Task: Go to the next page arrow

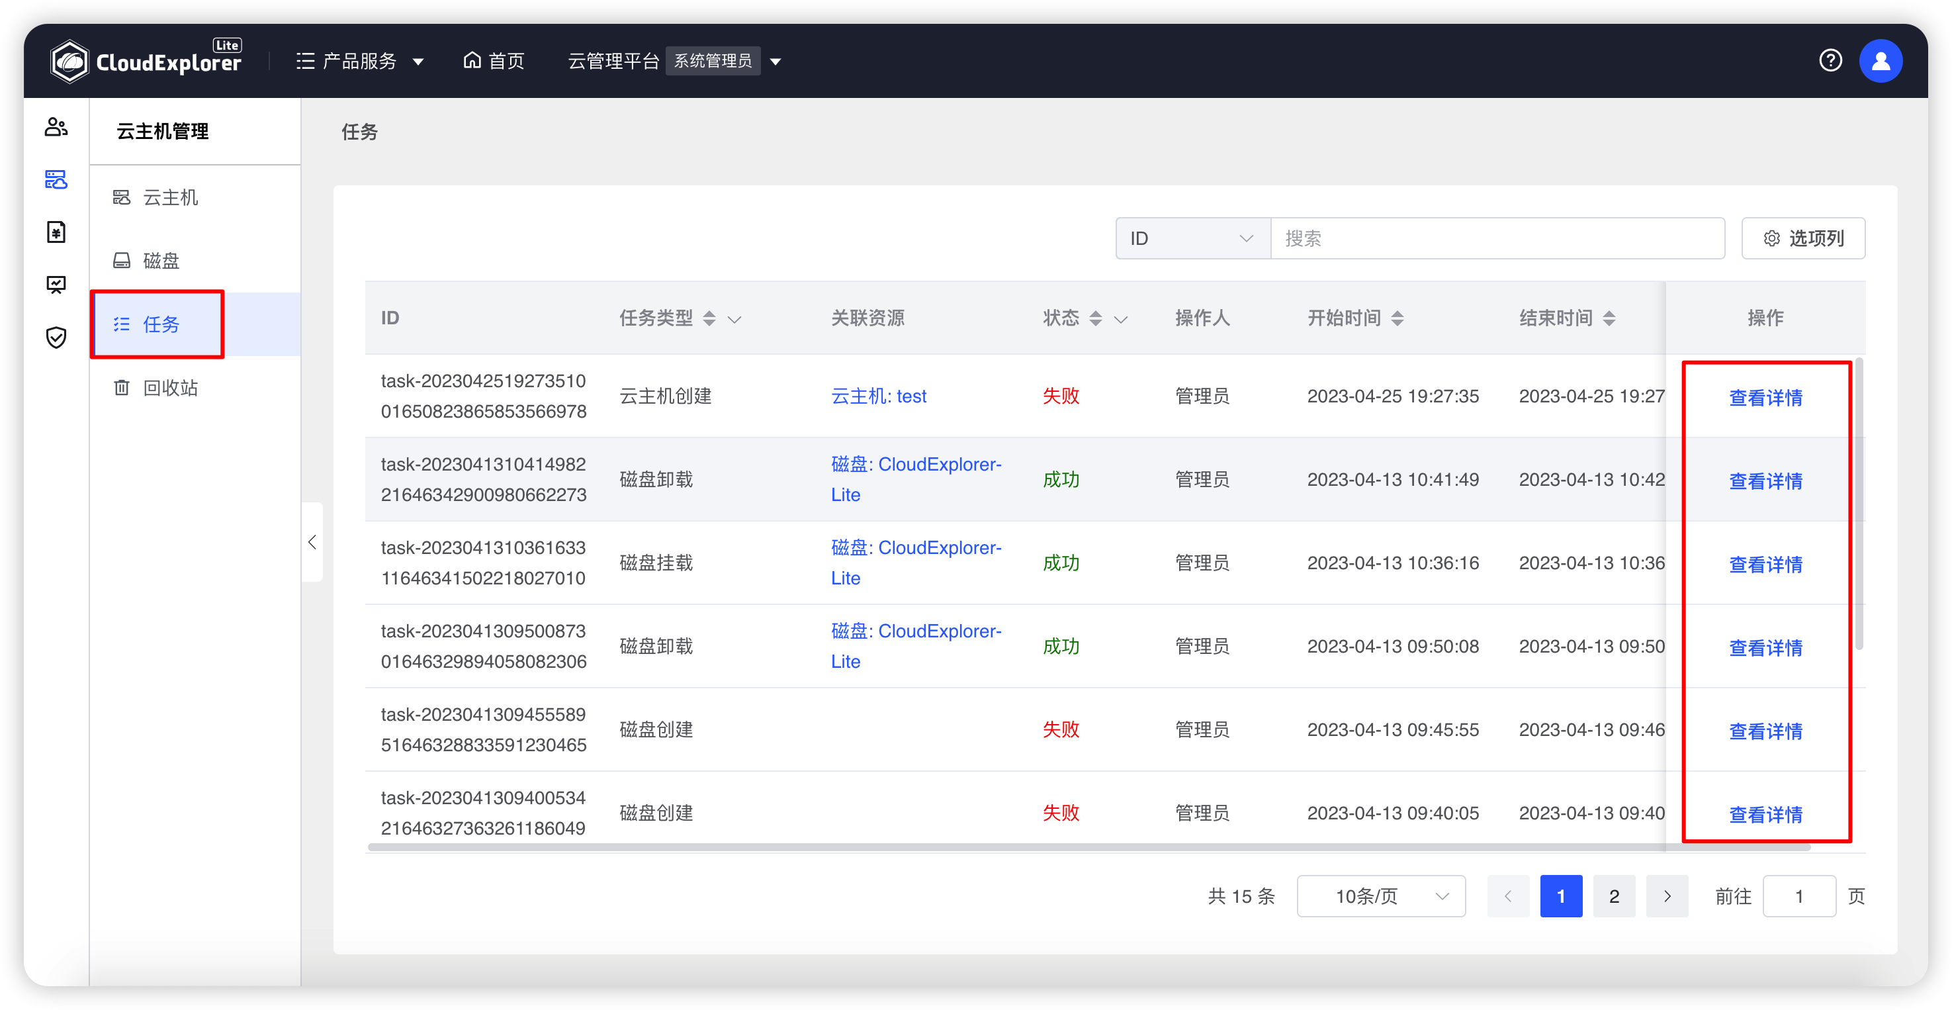Action: pos(1667,896)
